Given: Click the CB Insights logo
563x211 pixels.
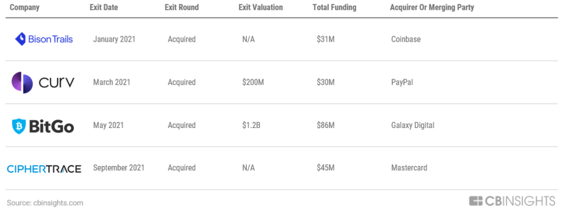Looking at the screenshot, I should coord(512,201).
